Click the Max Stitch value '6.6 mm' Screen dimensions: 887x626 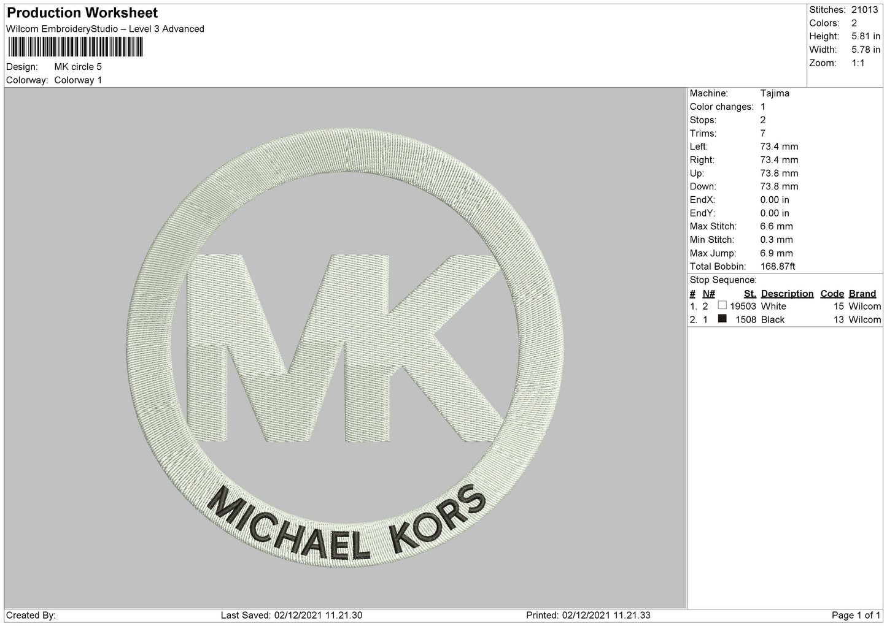(777, 226)
